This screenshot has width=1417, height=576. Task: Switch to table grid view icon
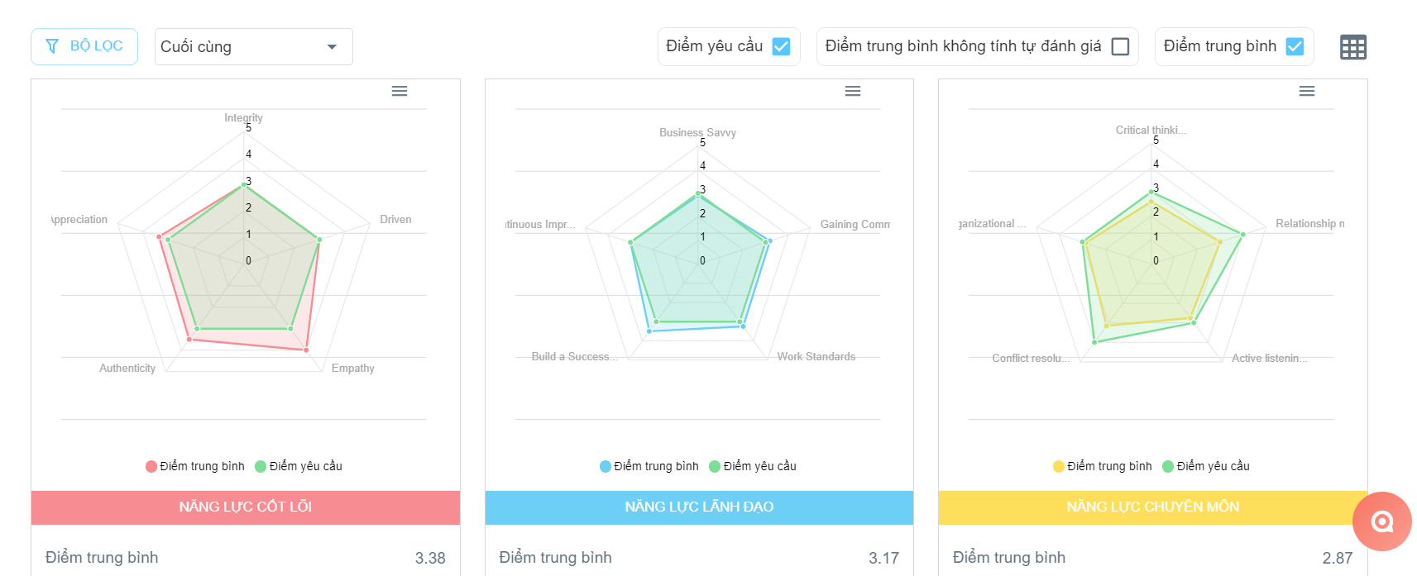tap(1353, 47)
